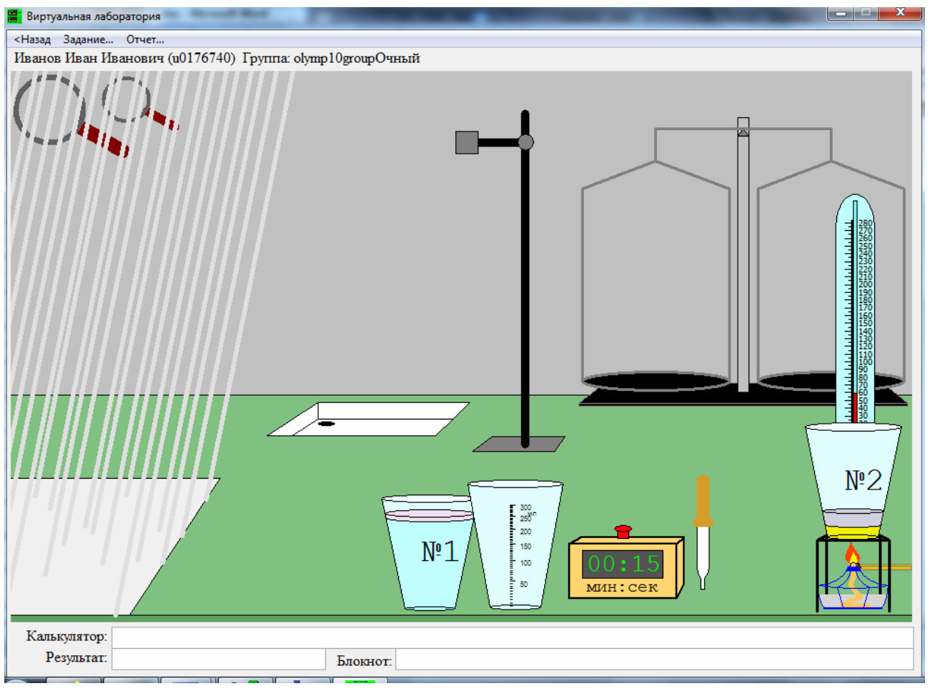Screen dimensions: 930x691
Task: Click the red stopwatch button
Action: (623, 531)
